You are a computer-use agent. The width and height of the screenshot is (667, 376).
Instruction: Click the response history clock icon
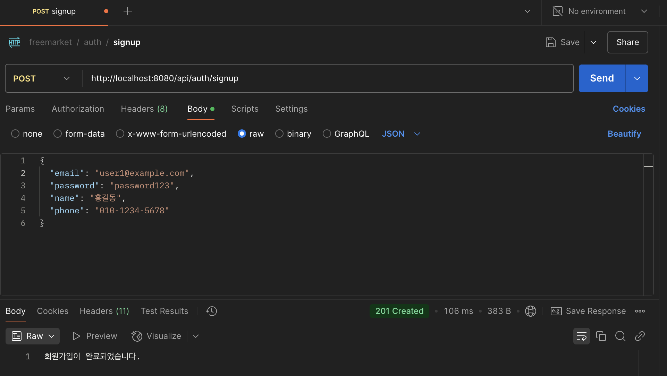(x=211, y=311)
